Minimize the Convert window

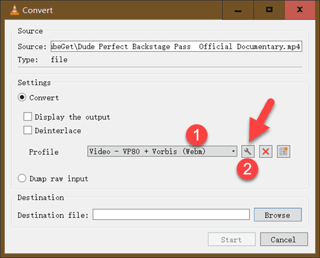click(238, 10)
